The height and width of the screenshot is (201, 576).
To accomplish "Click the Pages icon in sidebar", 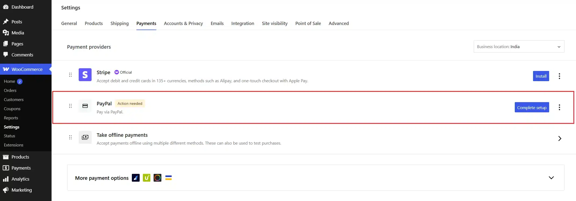I will point(6,44).
